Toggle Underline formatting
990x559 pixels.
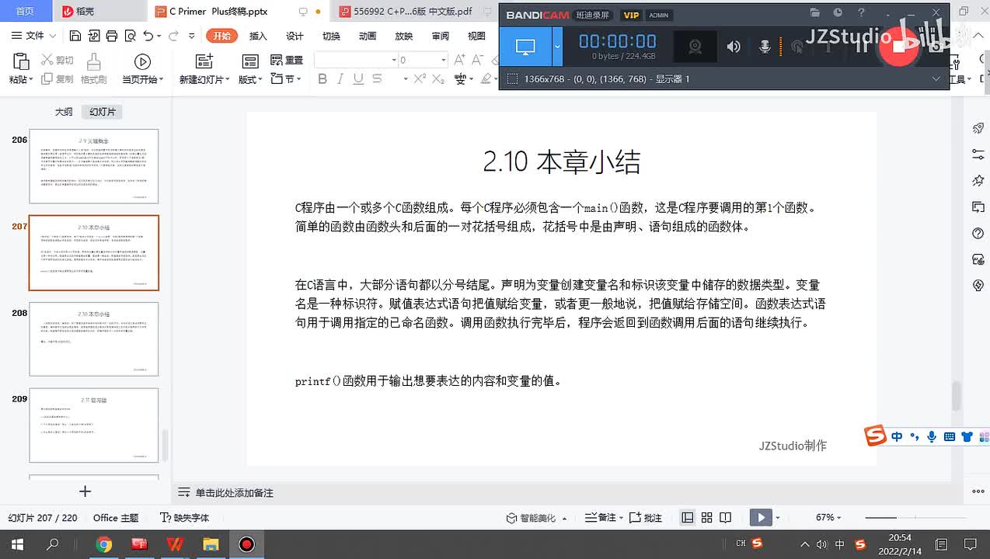358,78
